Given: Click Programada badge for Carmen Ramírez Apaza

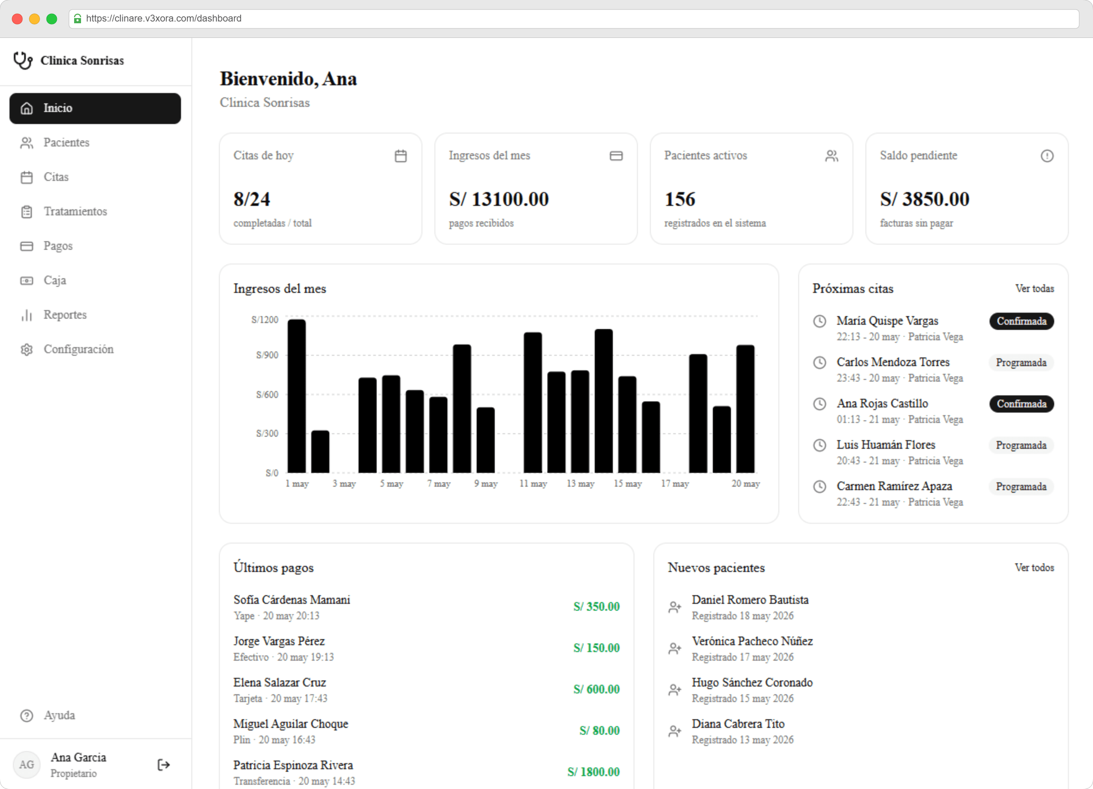Looking at the screenshot, I should [x=1021, y=487].
